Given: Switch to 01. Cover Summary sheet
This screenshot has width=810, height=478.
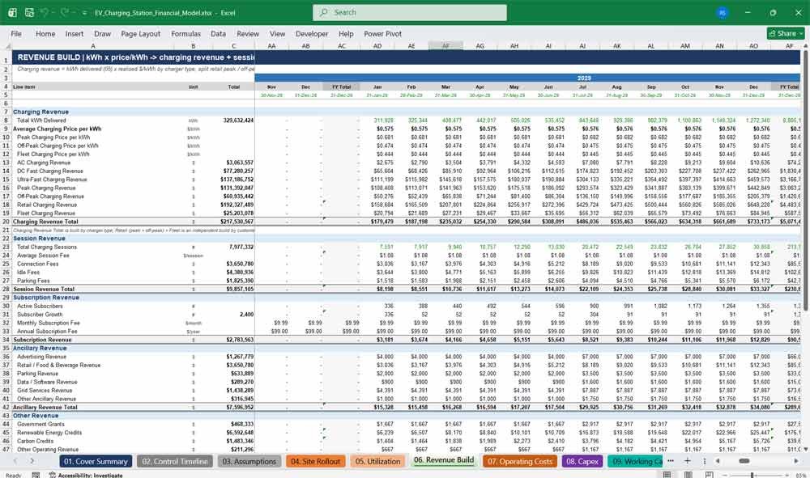Looking at the screenshot, I should click(x=96, y=462).
